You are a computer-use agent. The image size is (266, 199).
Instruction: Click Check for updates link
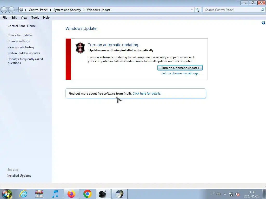click(20, 35)
